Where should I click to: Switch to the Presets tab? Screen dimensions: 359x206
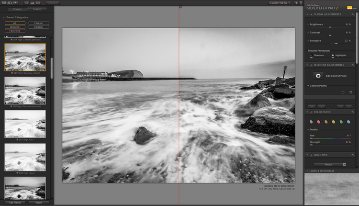(17, 9)
